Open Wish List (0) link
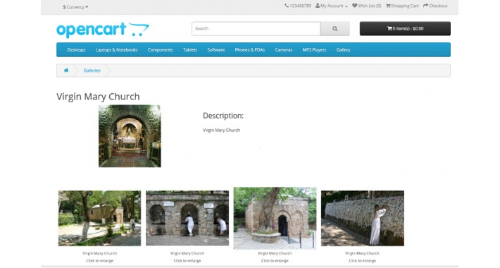This screenshot has height=268, width=500. point(366,6)
